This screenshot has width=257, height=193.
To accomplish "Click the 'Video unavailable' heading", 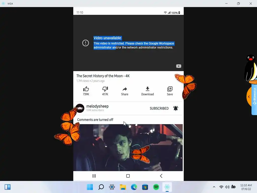I will (x=107, y=38).
